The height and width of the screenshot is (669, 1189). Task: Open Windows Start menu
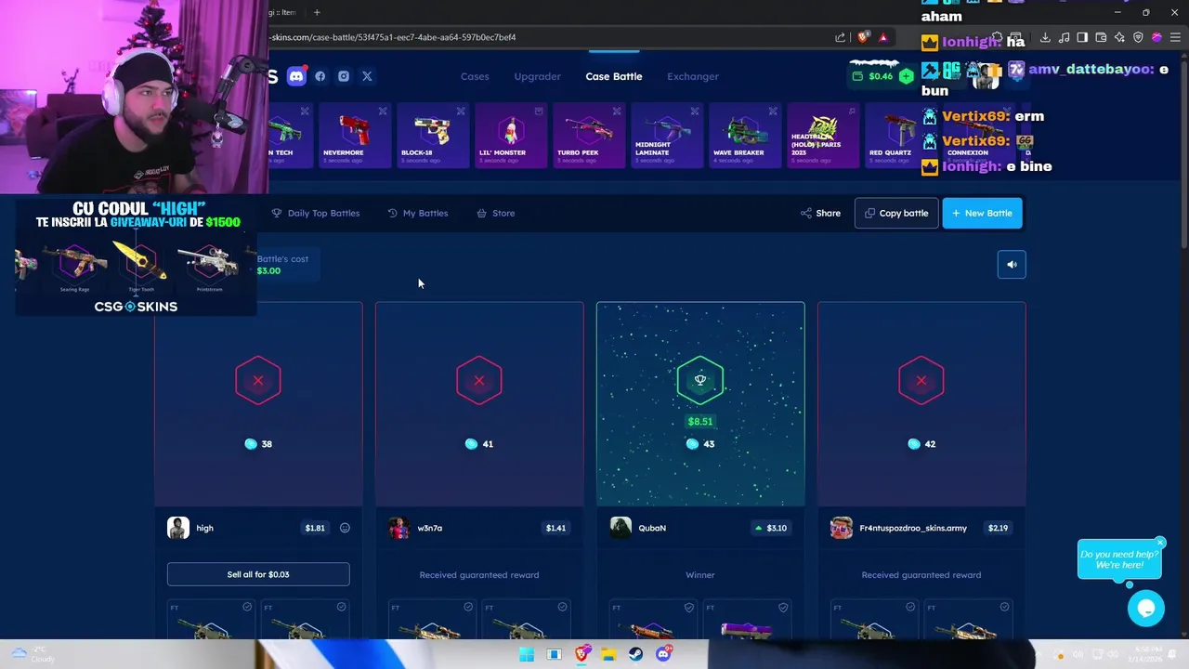point(527,654)
